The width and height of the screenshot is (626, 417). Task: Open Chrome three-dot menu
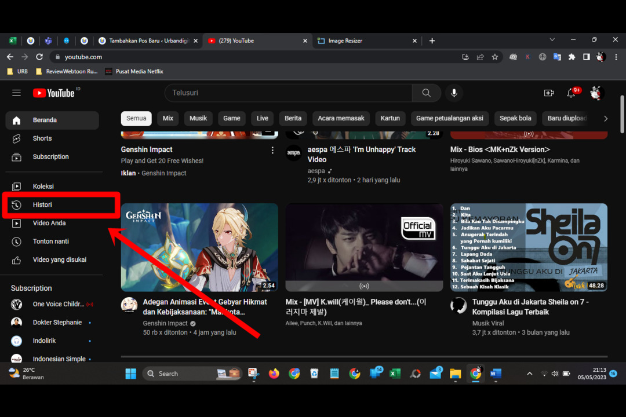click(x=616, y=57)
